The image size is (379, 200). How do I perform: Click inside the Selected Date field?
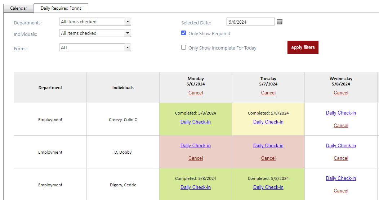click(x=250, y=22)
